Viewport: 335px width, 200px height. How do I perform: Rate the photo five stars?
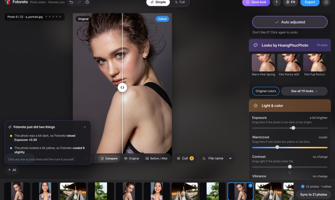[x=60, y=17]
